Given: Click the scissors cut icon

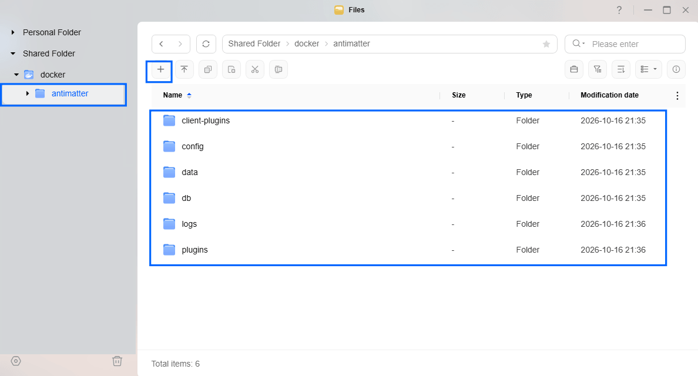Looking at the screenshot, I should 254,69.
